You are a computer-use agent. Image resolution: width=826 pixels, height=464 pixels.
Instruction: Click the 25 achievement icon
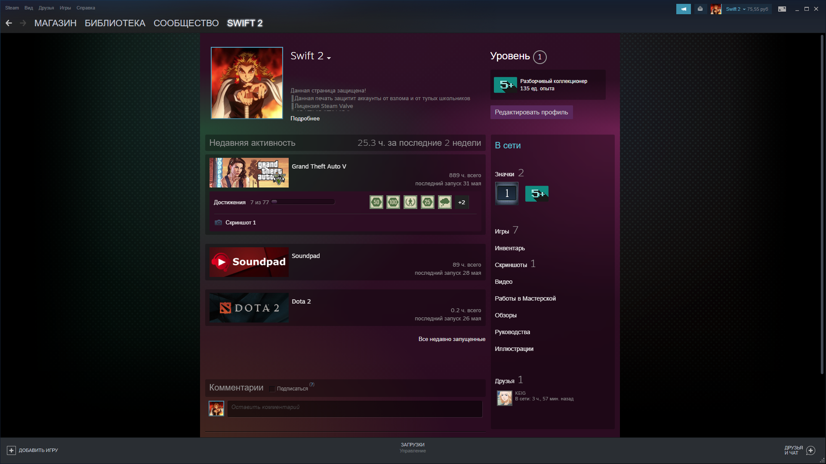428,202
